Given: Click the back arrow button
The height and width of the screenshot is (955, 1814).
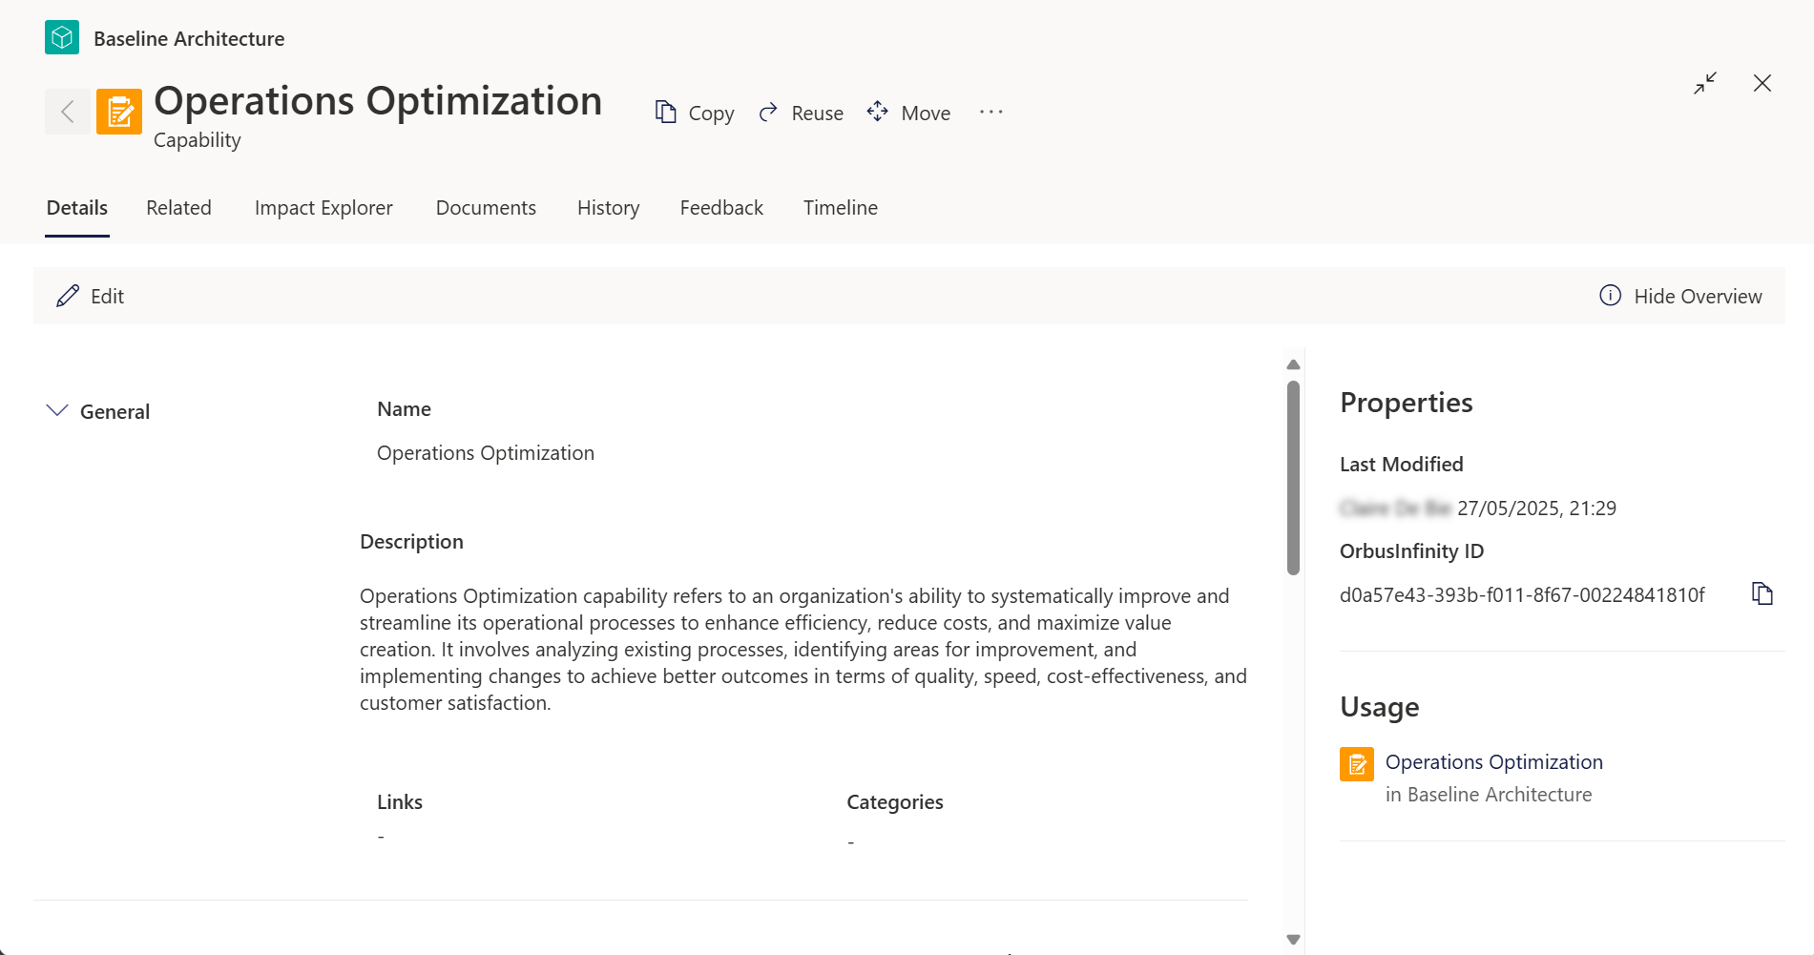Looking at the screenshot, I should point(68,112).
